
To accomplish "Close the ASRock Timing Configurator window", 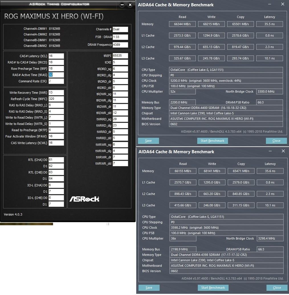I will tap(130, 5).
